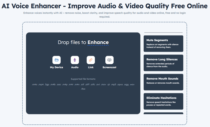This screenshot has width=210, height=127.
Task: Click the My Device folder icon
Action: [x=56, y=60]
